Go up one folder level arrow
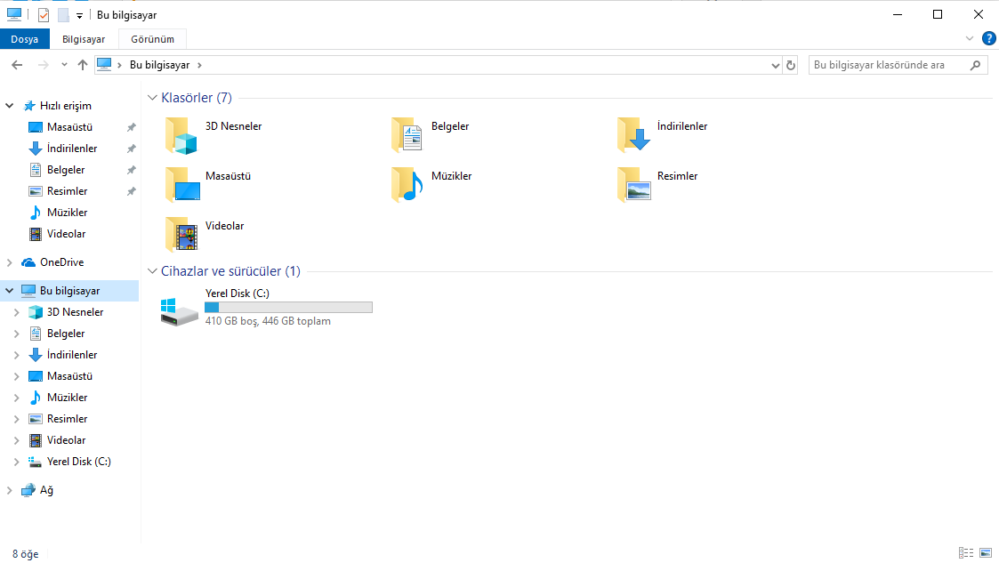 tap(82, 65)
